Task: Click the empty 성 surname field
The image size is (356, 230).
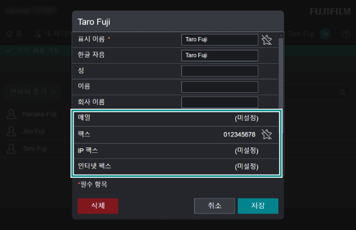Action: [220, 71]
